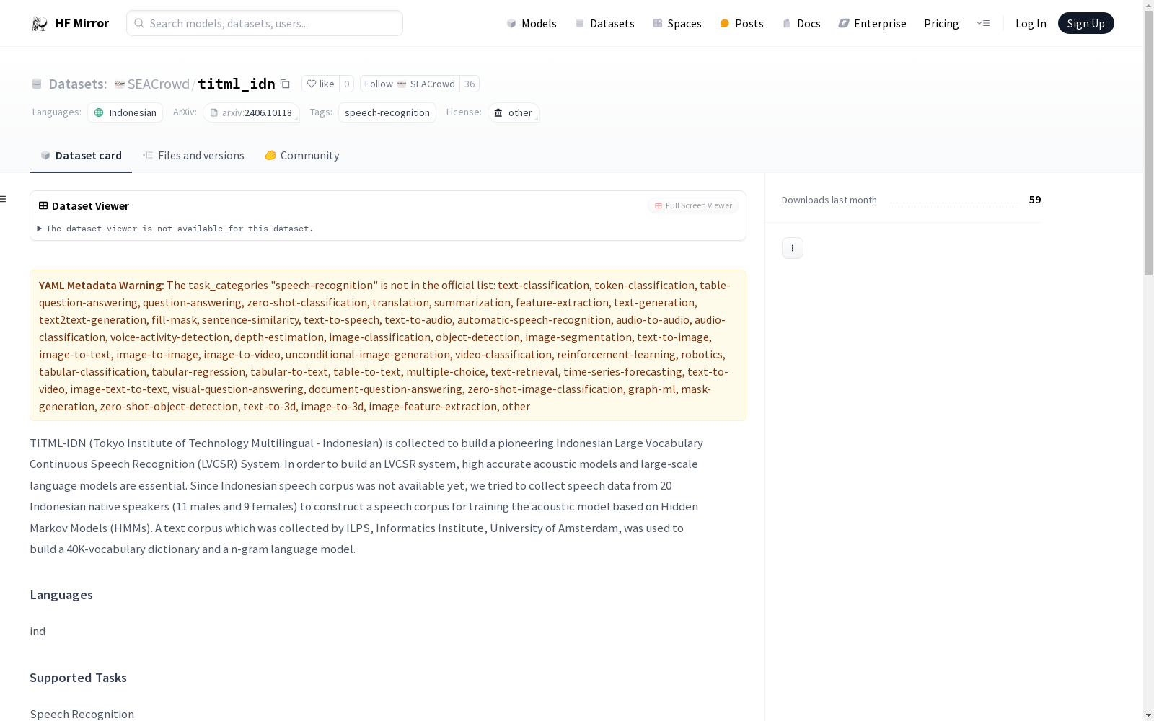Click the search magnifier icon
This screenshot has width=1154, height=721.
139,23
